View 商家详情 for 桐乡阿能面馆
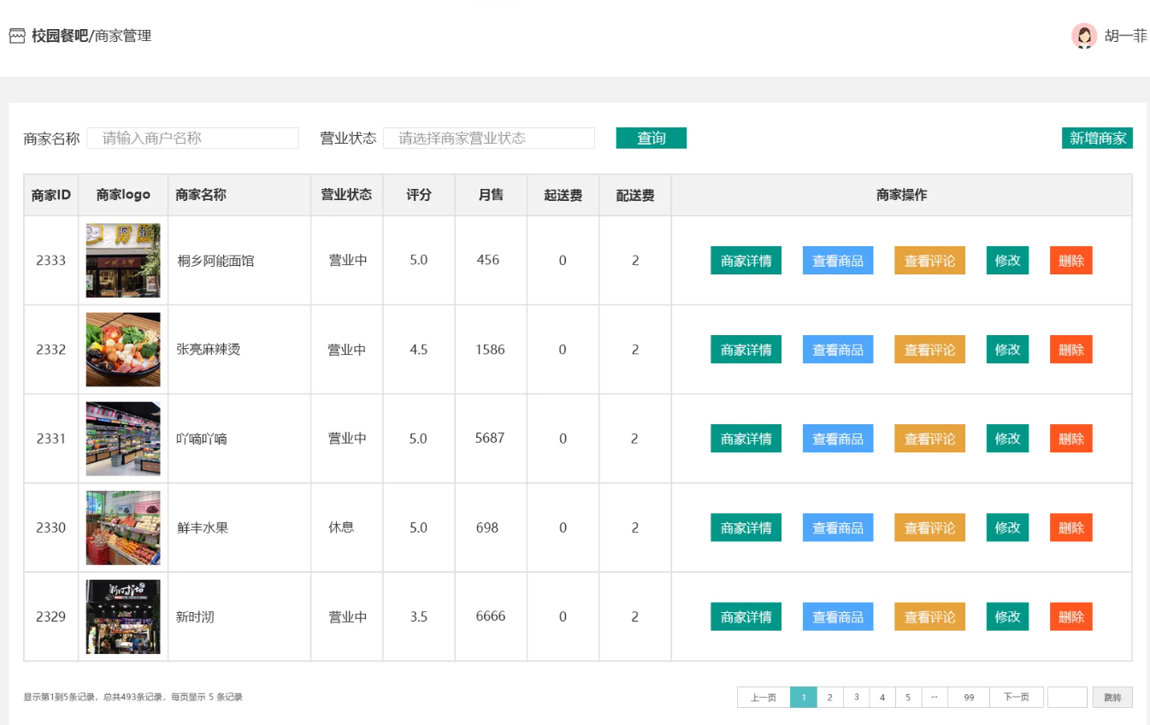Image resolution: width=1150 pixels, height=725 pixels. [746, 261]
